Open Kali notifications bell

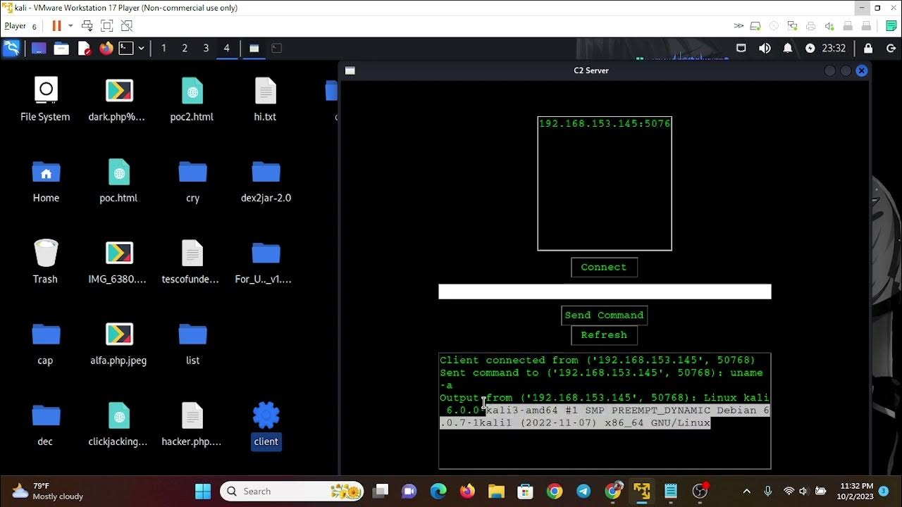point(788,49)
